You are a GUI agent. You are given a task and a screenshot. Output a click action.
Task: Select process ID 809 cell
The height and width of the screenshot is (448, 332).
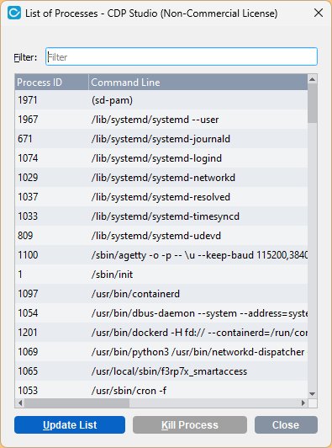tap(52, 236)
